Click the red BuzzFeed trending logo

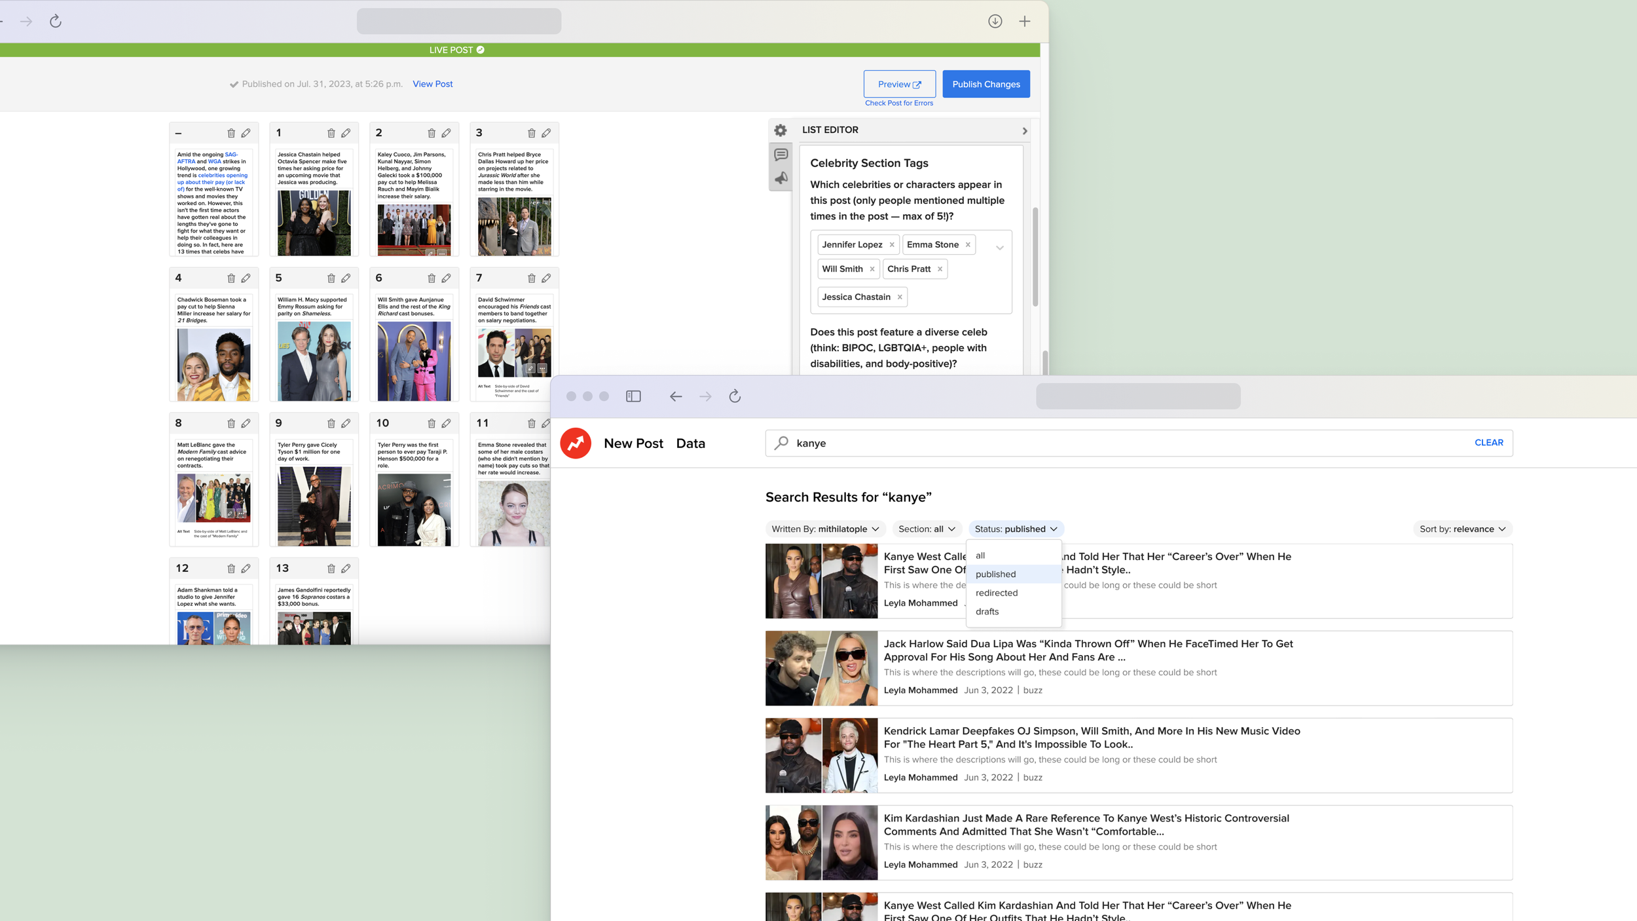coord(576,443)
